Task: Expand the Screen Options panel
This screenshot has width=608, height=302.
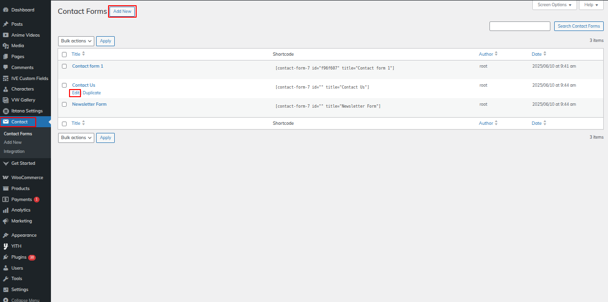Action: pos(554,5)
